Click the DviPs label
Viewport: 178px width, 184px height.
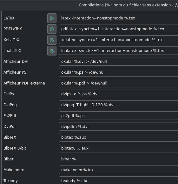(9, 94)
